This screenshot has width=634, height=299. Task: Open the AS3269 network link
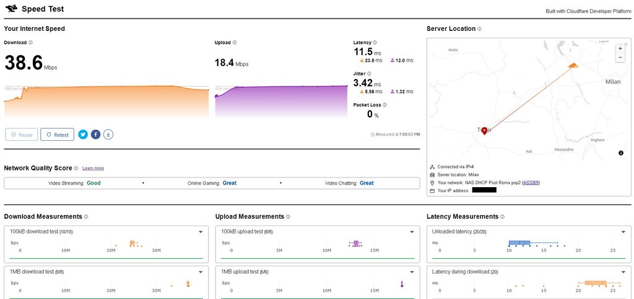(530, 183)
